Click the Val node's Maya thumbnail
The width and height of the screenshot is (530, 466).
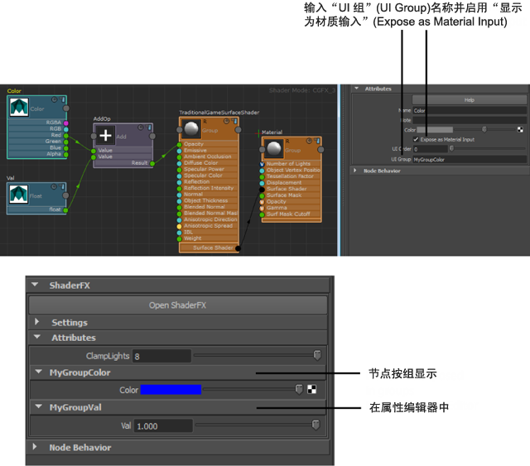coord(19,194)
